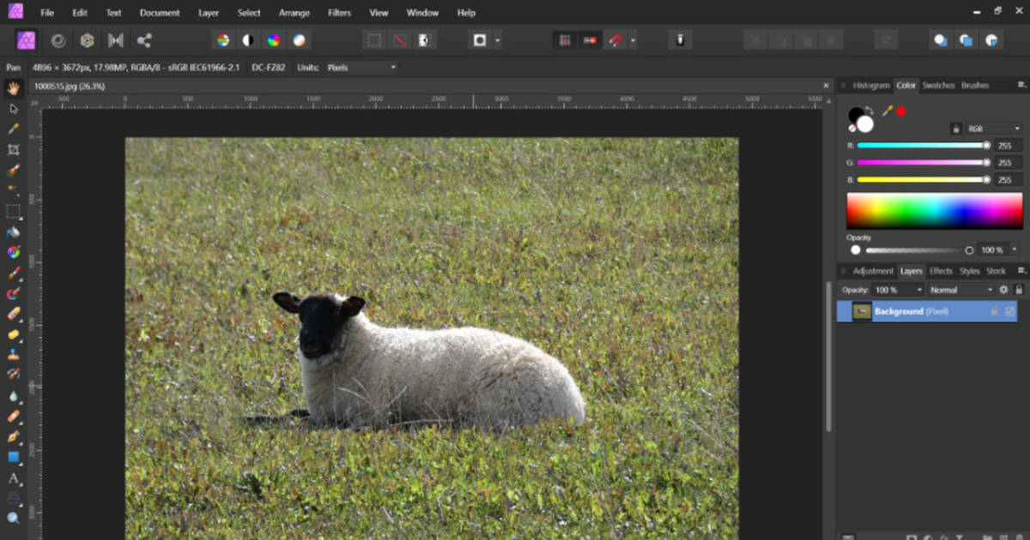
Task: Select the Artistic Text tool
Action: point(13,477)
